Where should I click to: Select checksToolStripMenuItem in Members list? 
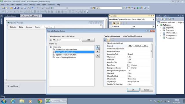(66, 57)
